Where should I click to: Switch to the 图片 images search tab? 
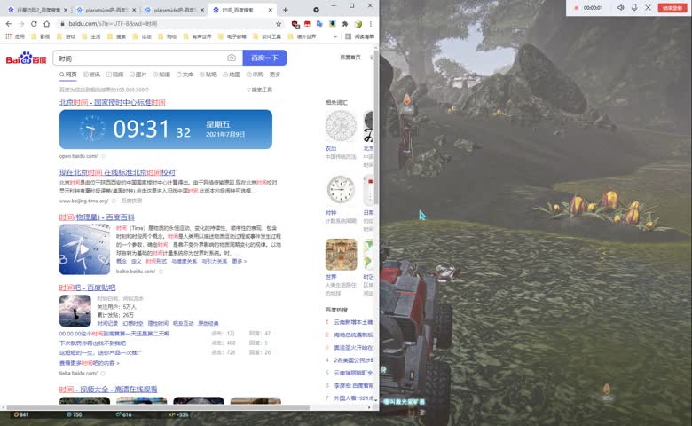[138, 75]
